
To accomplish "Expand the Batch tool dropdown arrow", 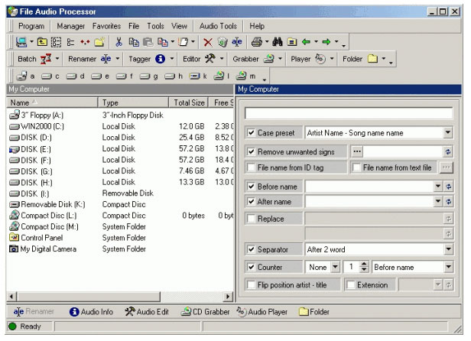I will 57,59.
